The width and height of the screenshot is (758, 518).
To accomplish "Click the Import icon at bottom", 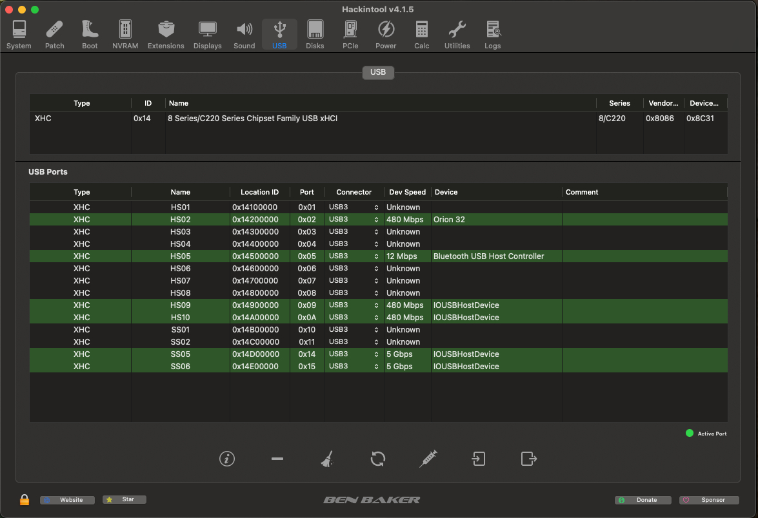I will [478, 459].
